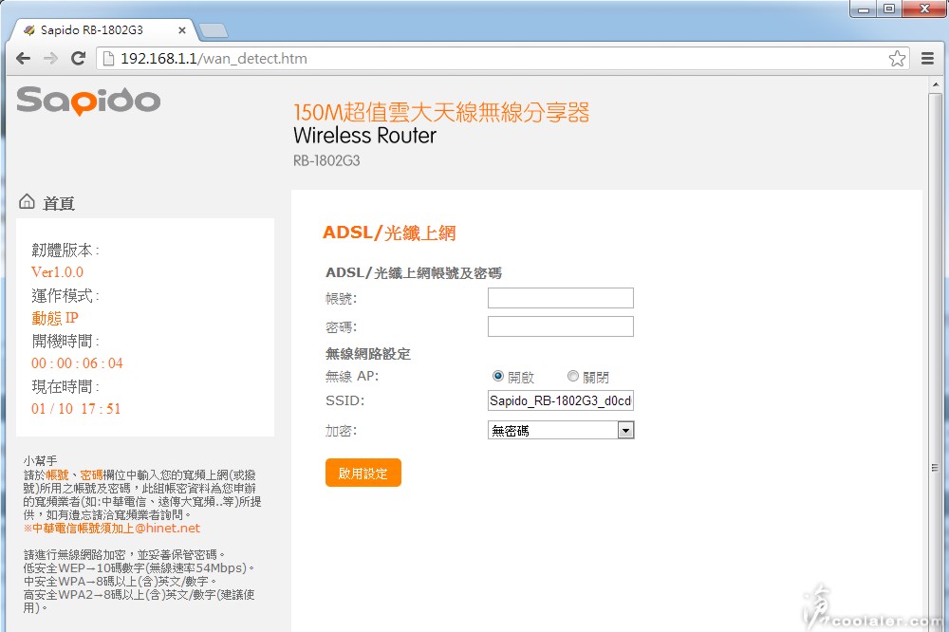Click the 動態 IP operation mode value
The width and height of the screenshot is (949, 632).
(x=55, y=318)
